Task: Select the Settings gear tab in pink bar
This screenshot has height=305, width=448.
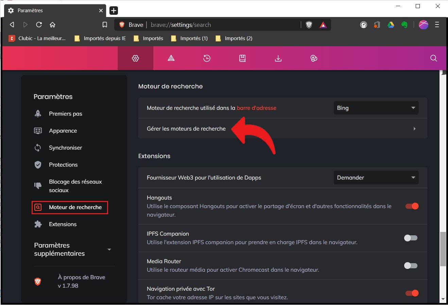Action: pos(135,58)
